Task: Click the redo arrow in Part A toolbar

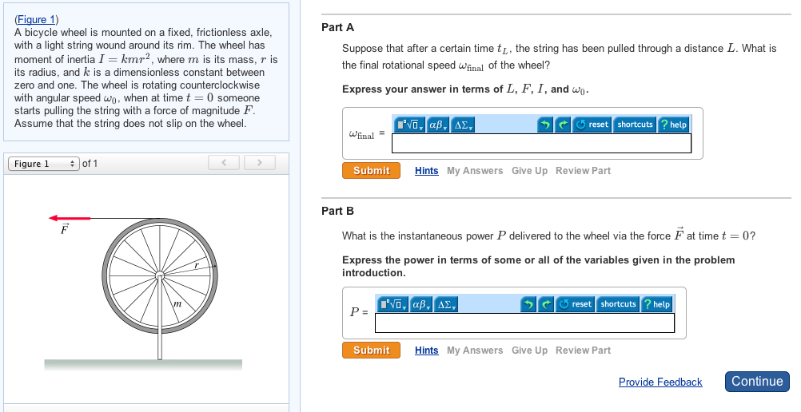Action: pyautogui.click(x=563, y=125)
